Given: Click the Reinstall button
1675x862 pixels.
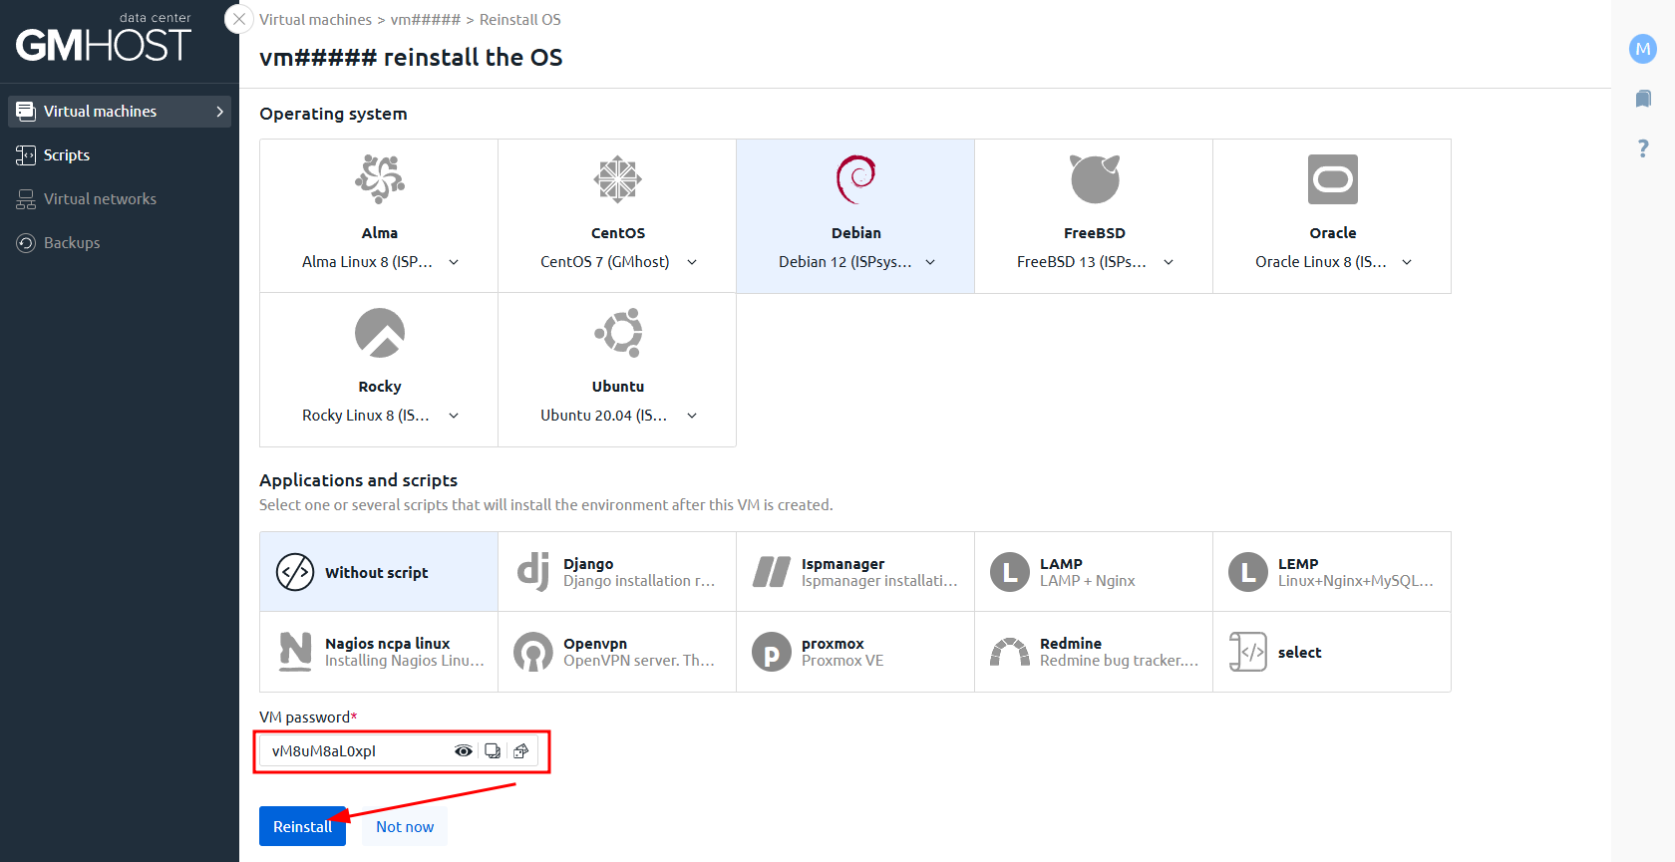Looking at the screenshot, I should click(302, 826).
